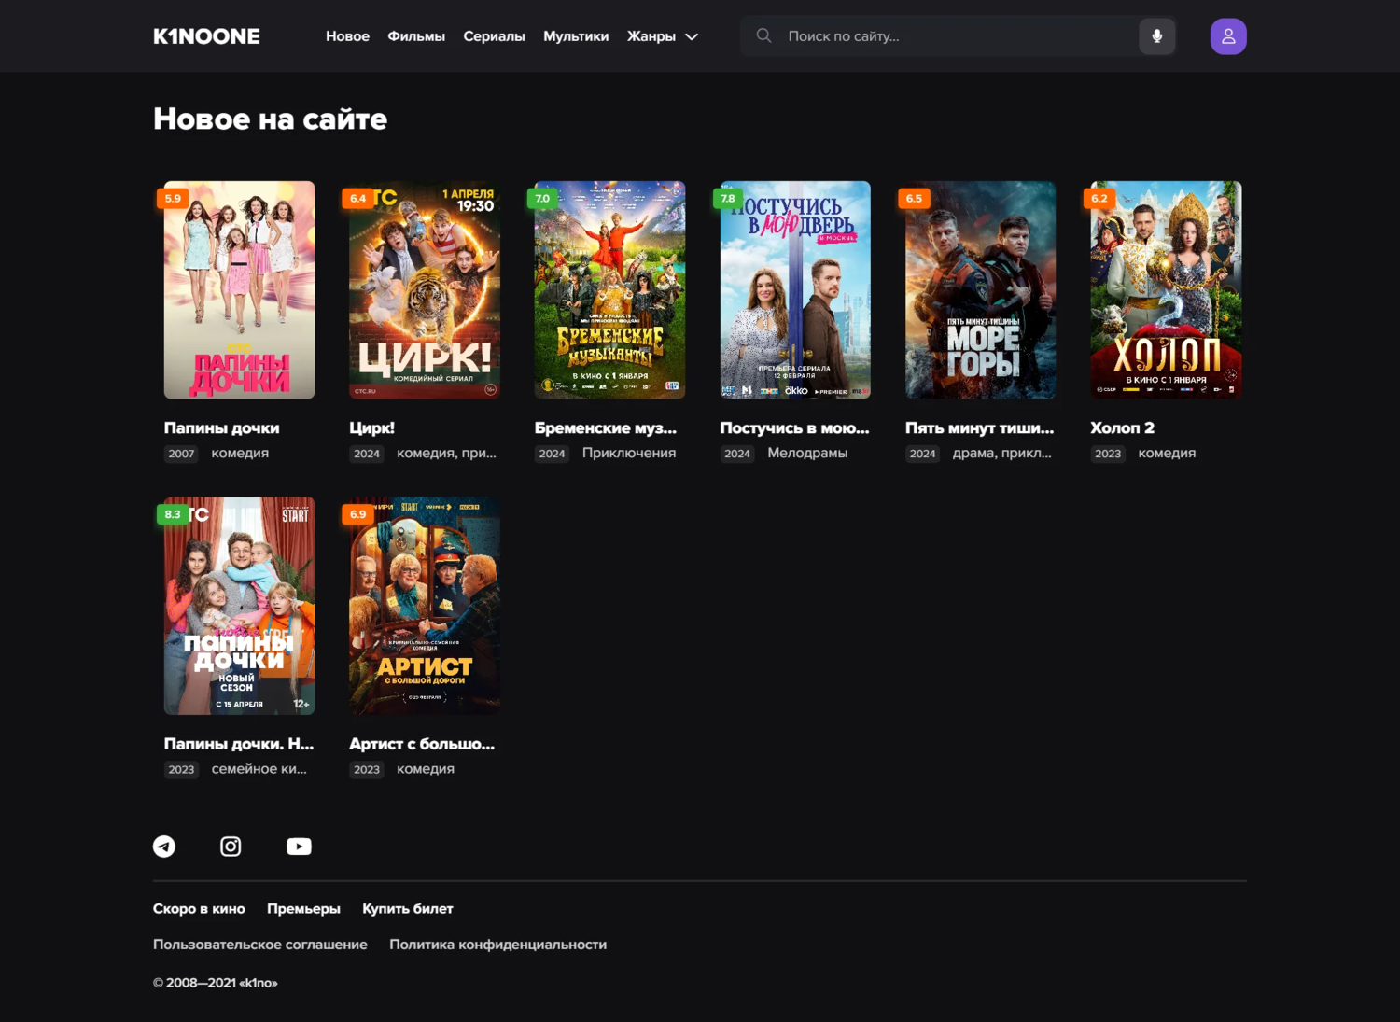
Task: Click the Артист с большо... title
Action: [x=422, y=744]
